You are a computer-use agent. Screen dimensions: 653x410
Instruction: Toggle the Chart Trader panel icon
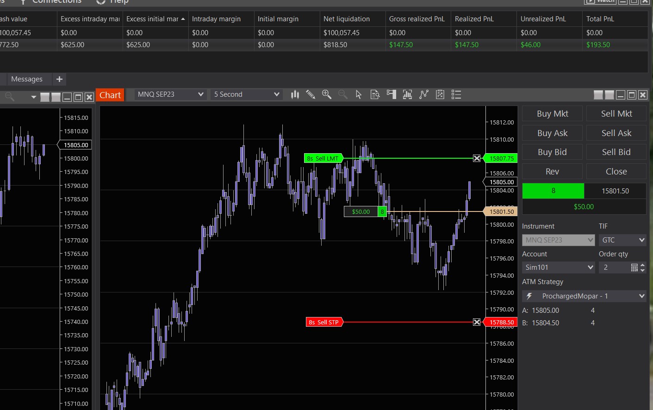tap(392, 94)
